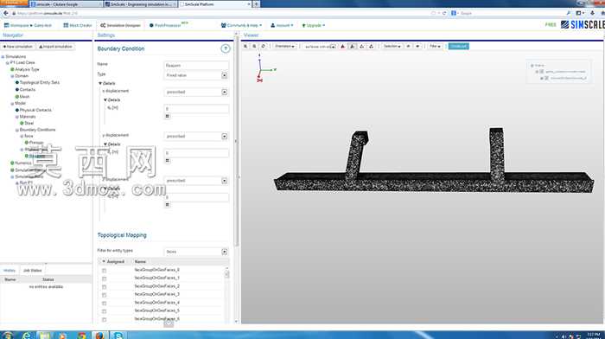The height and width of the screenshot is (339, 605).
Task: Select the active triangle pick-mode icon in the Viewer
Action: click(x=352, y=47)
